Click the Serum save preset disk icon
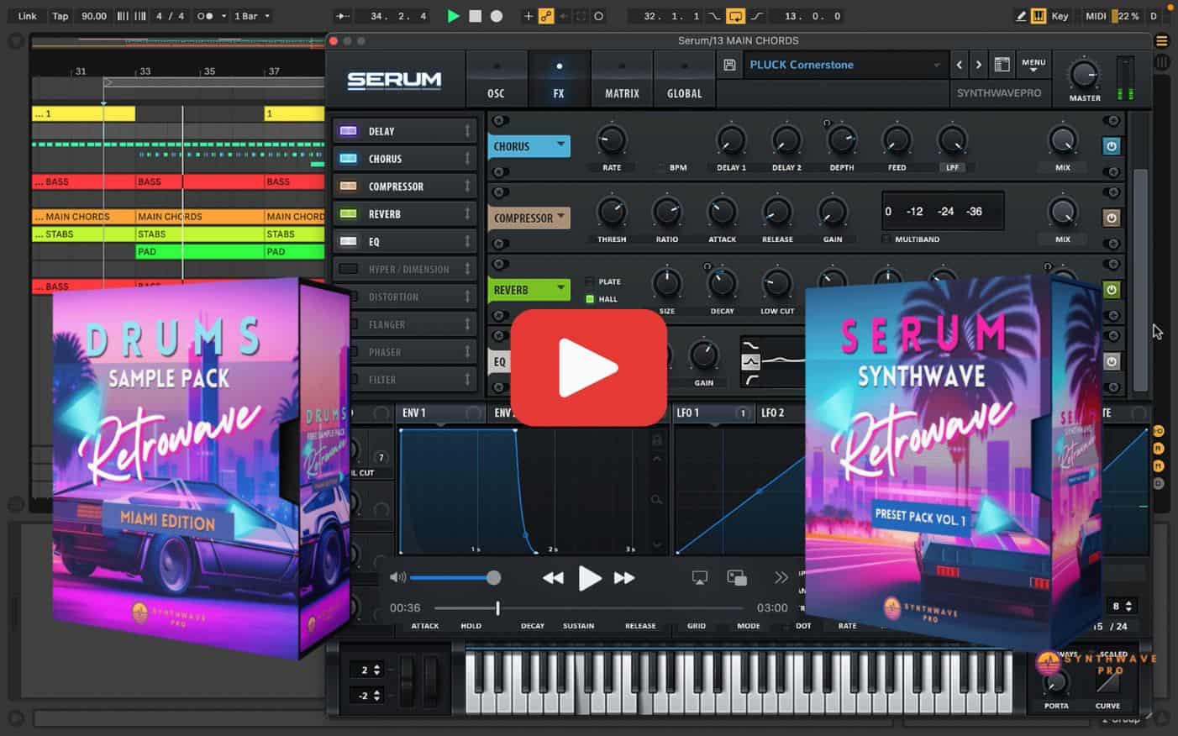Viewport: 1178px width, 736px height. [x=729, y=65]
